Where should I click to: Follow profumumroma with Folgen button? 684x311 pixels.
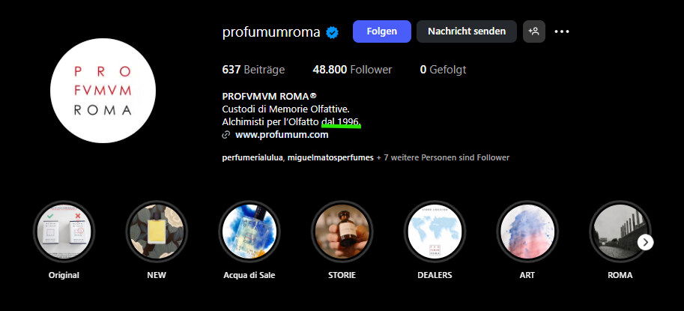click(381, 31)
